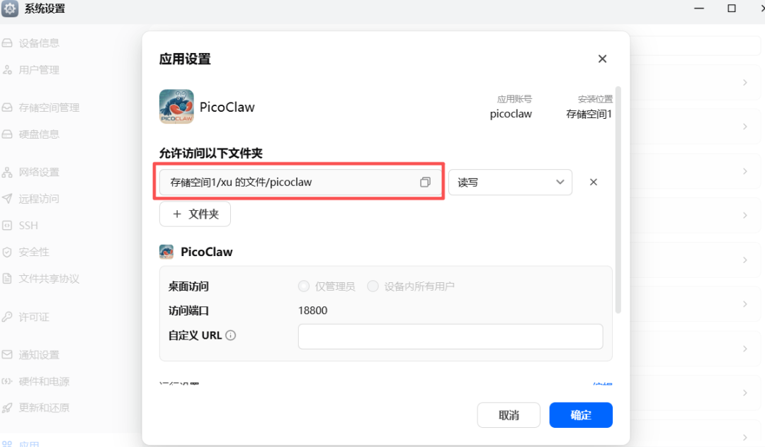The width and height of the screenshot is (765, 447).
Task: Click the dialog vertical scrollbar
Action: click(x=618, y=199)
